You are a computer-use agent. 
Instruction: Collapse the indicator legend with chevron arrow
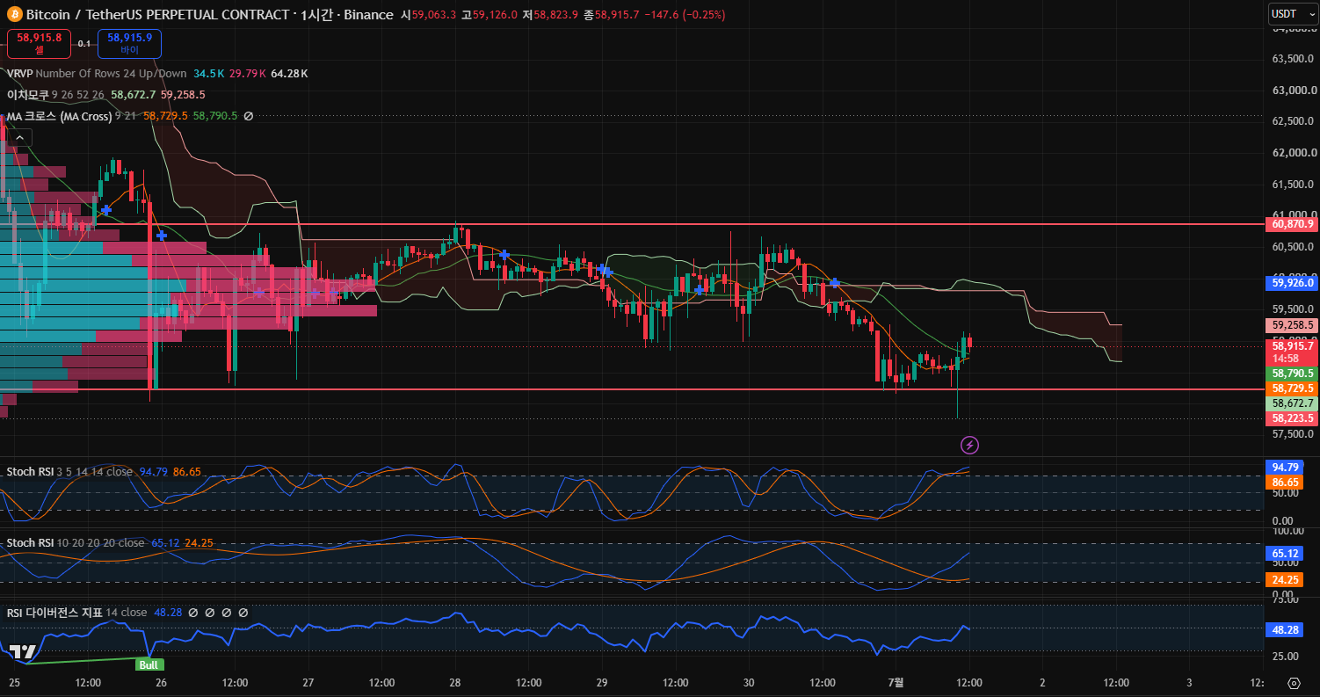20,137
